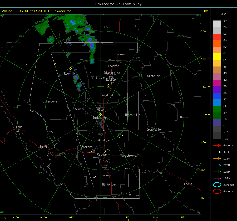Click the Sylvan label

point(101,78)
